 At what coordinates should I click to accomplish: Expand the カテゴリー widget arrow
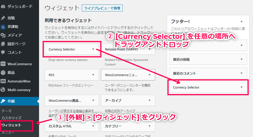pos(150,126)
